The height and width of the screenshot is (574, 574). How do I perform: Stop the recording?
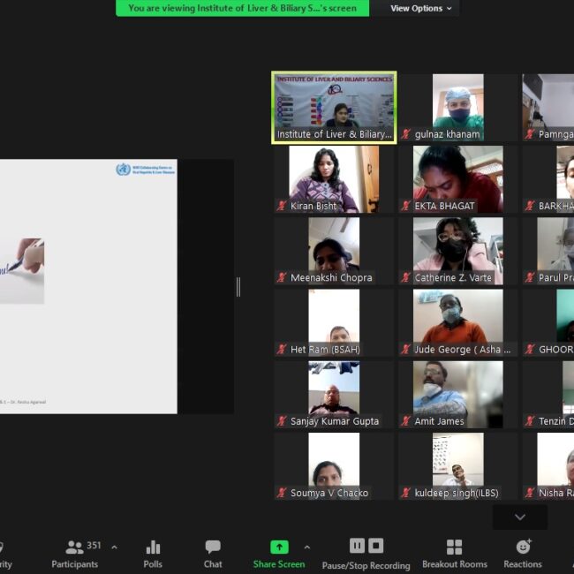click(376, 546)
